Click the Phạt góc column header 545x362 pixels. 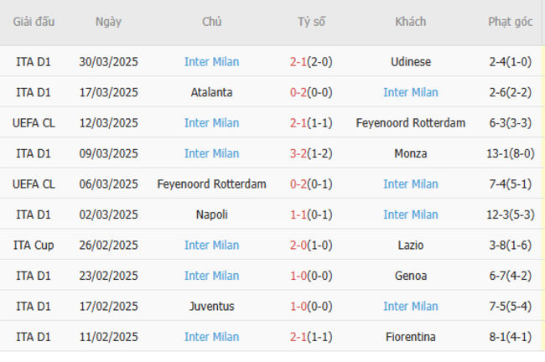tap(511, 22)
